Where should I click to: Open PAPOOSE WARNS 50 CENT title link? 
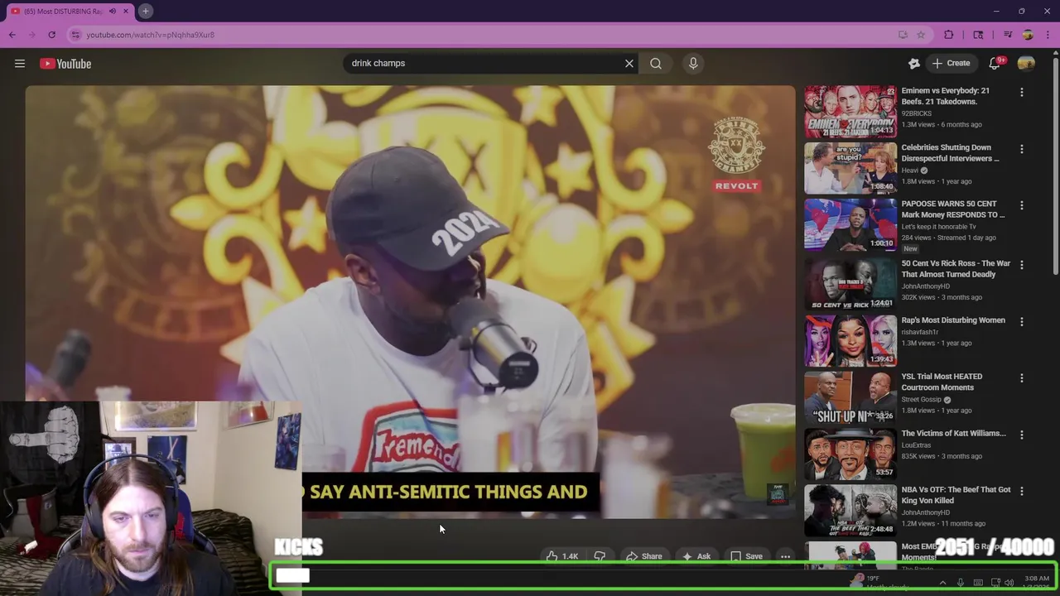(x=953, y=209)
